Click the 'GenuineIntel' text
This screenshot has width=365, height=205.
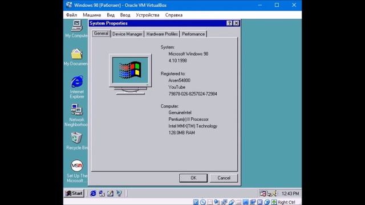click(x=180, y=113)
